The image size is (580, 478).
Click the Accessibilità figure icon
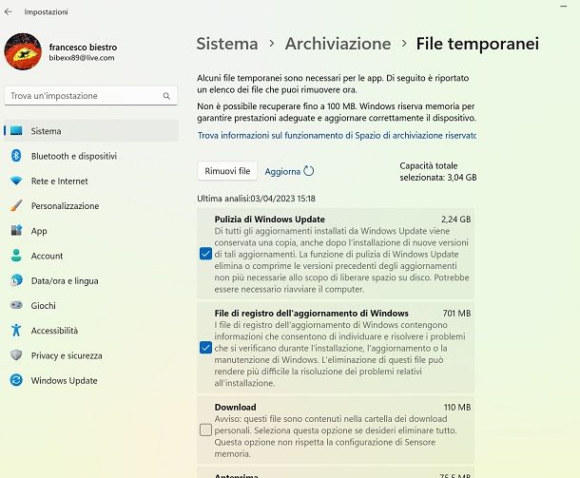click(x=16, y=330)
